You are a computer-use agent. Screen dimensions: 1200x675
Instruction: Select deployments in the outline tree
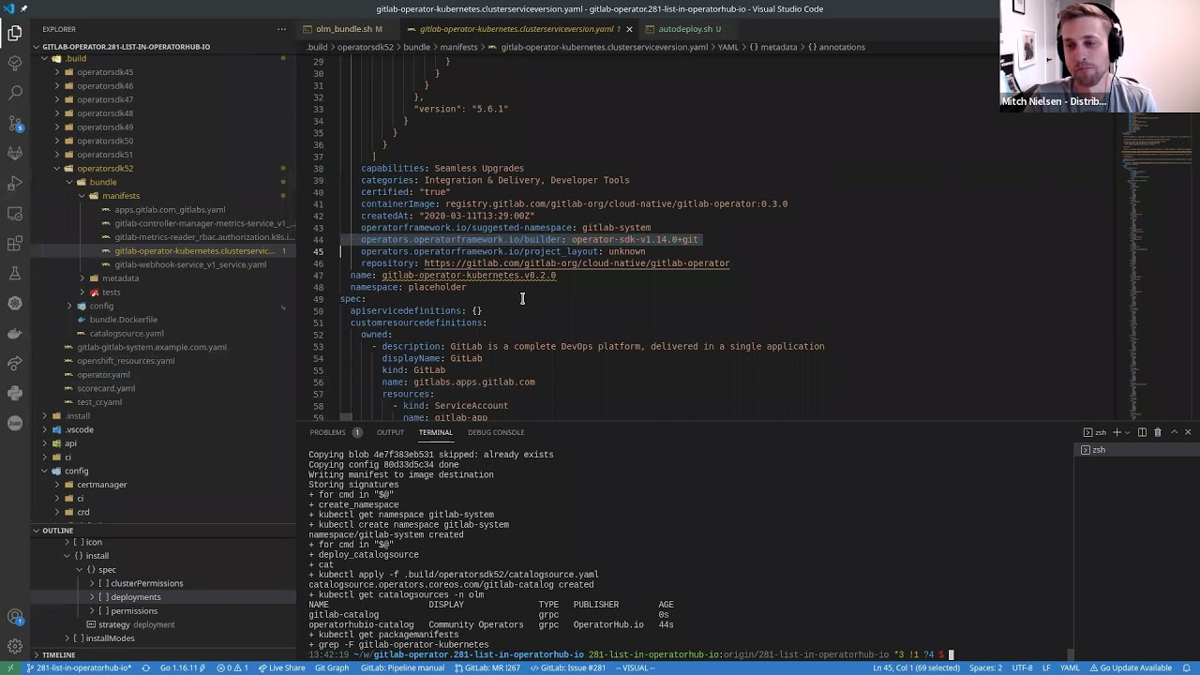coord(135,597)
